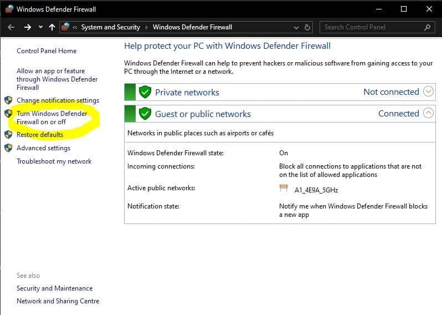442x315 pixels.
Task: Close the Windows Defender Firewall window
Action: 429,9
